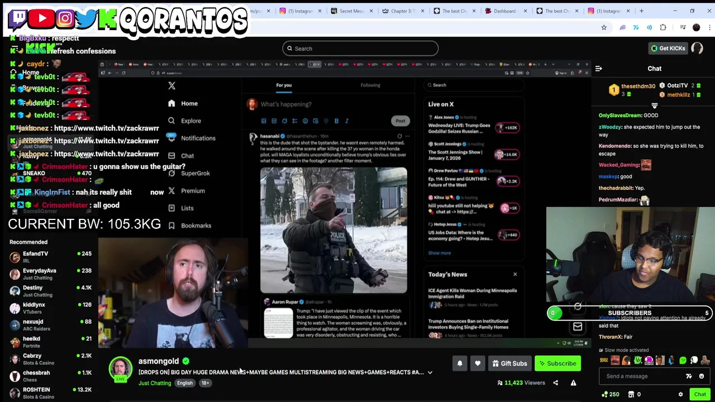This screenshot has width=715, height=402.
Task: Click the What's happening compose field
Action: (286, 104)
